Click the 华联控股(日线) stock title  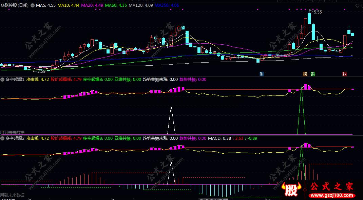[x=14, y=5]
